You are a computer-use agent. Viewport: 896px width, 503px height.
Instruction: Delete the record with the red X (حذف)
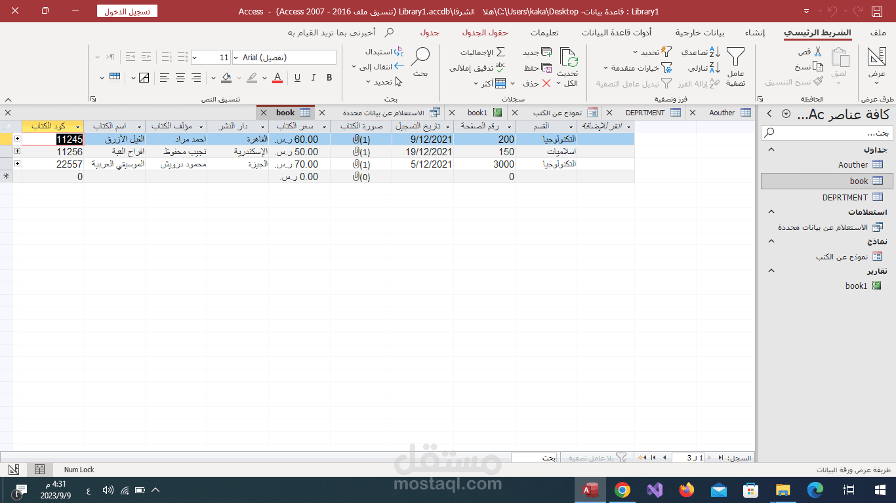[546, 83]
